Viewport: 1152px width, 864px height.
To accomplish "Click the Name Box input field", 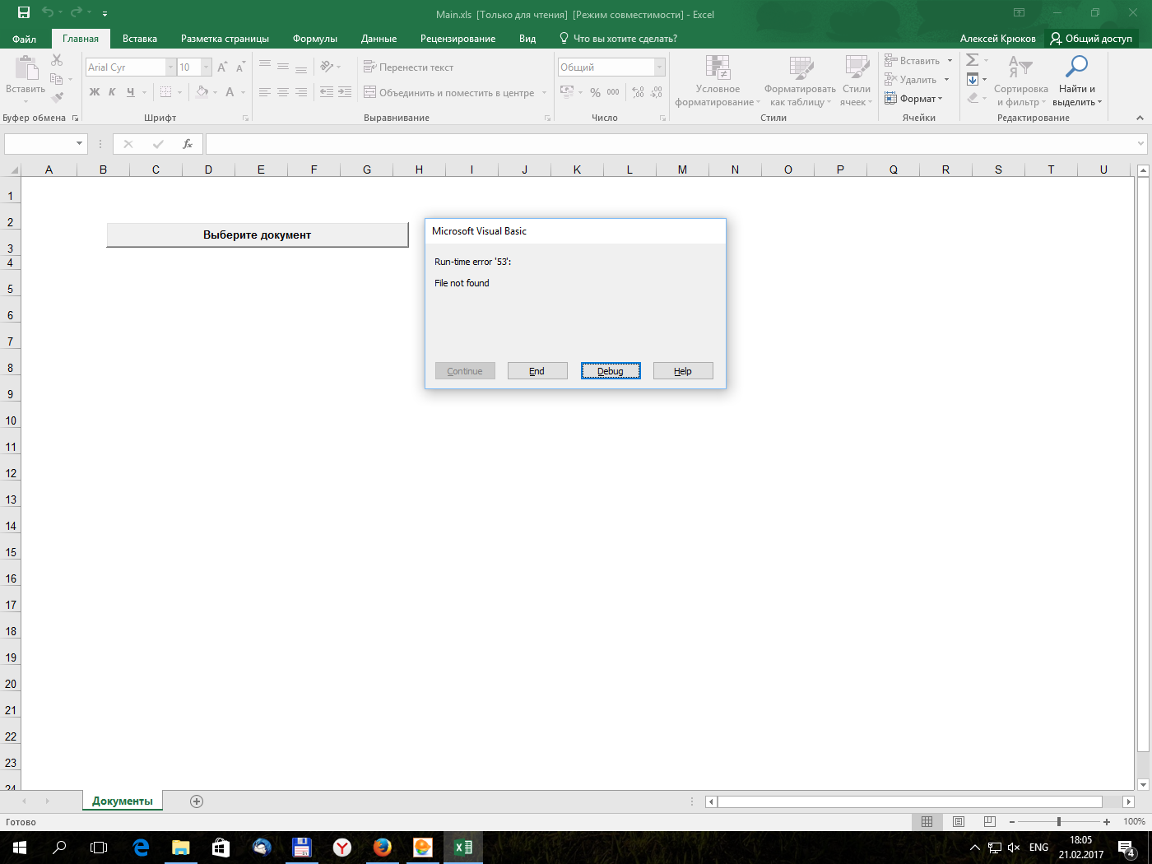I will coord(39,144).
